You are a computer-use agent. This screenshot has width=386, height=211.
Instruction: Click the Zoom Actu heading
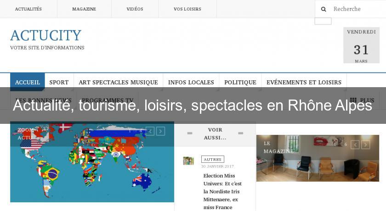pyautogui.click(x=26, y=133)
